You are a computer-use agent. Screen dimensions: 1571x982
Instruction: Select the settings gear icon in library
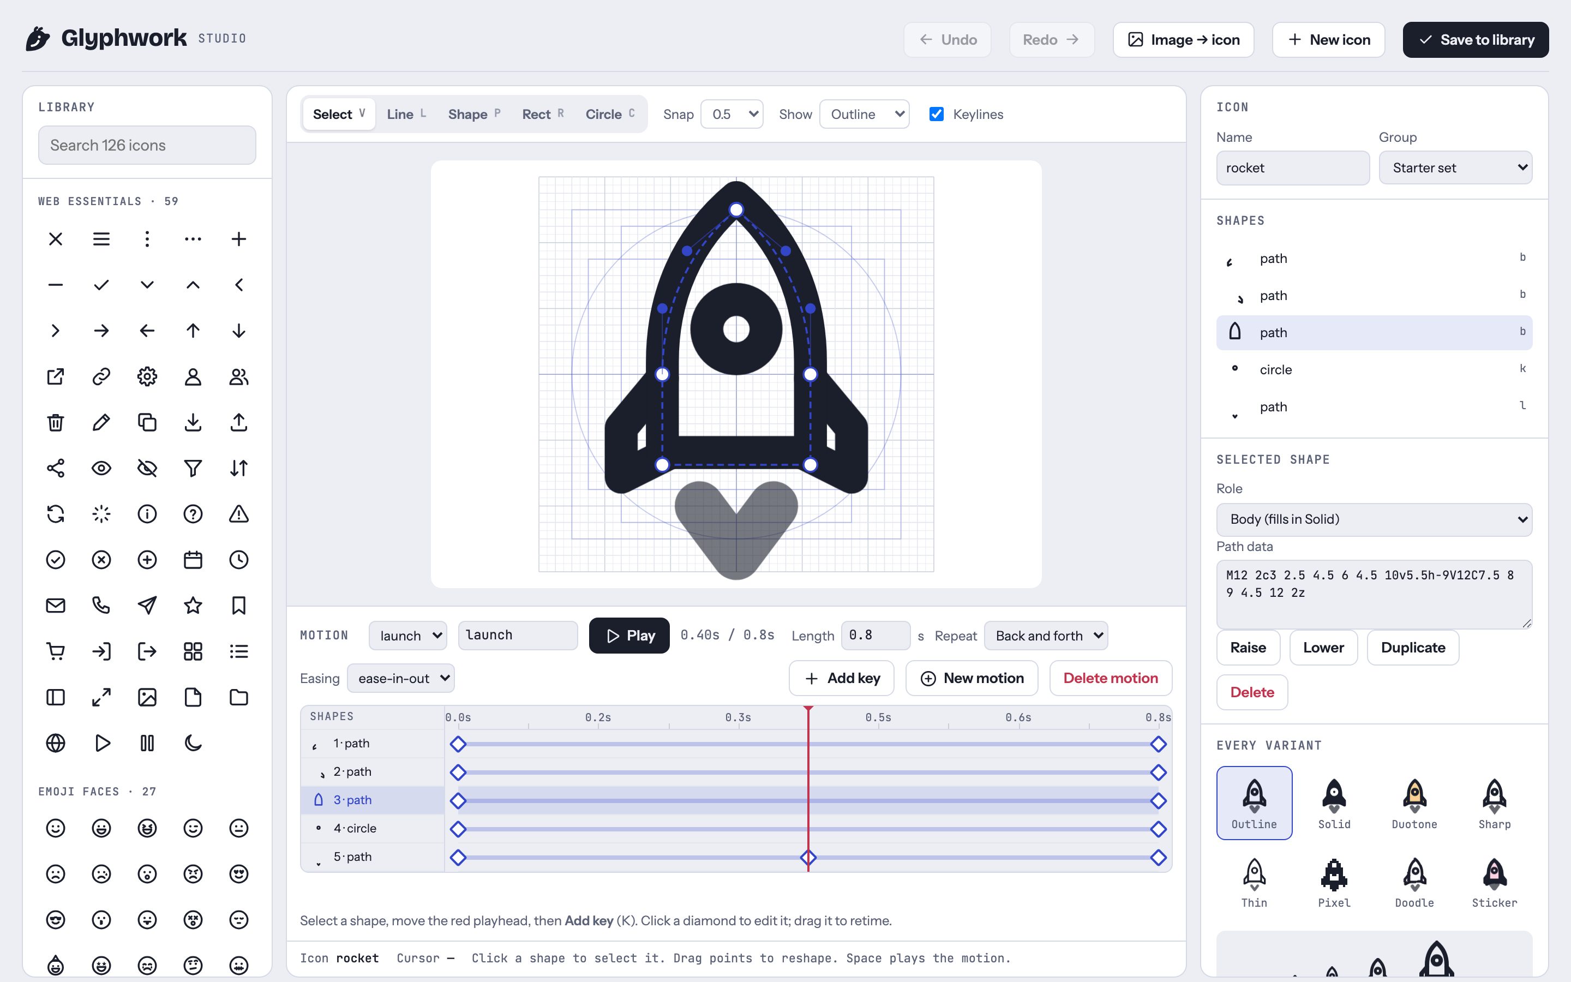click(x=147, y=376)
